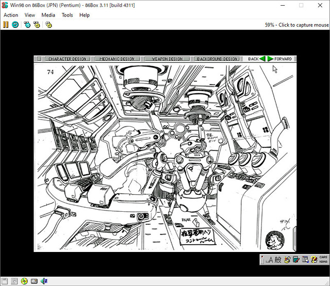330x286 pixels.
Task: Open the Media menu
Action: 48,15
